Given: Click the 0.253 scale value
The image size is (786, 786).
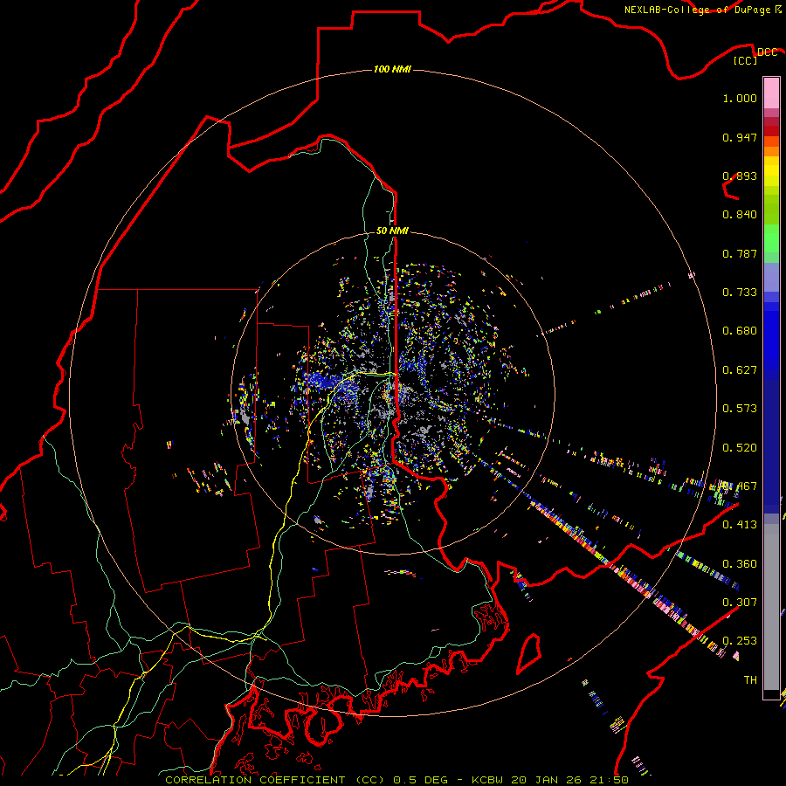Looking at the screenshot, I should [740, 641].
